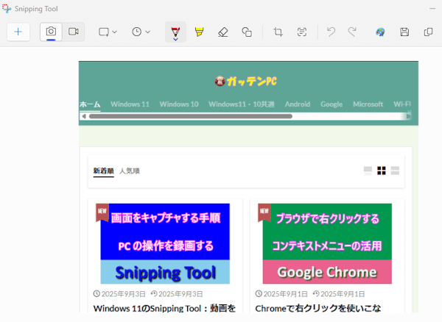Click the 2025年9月3日 updated date with refresh icon
The width and height of the screenshot is (442, 322).
[177, 294]
